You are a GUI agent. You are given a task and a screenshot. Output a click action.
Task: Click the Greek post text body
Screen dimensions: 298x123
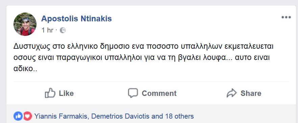point(144,58)
